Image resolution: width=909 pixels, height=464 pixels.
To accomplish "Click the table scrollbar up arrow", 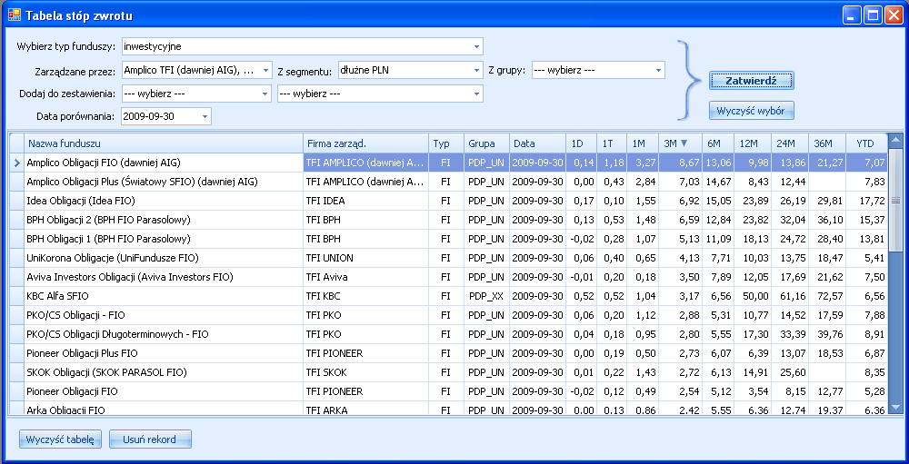I will (895, 140).
